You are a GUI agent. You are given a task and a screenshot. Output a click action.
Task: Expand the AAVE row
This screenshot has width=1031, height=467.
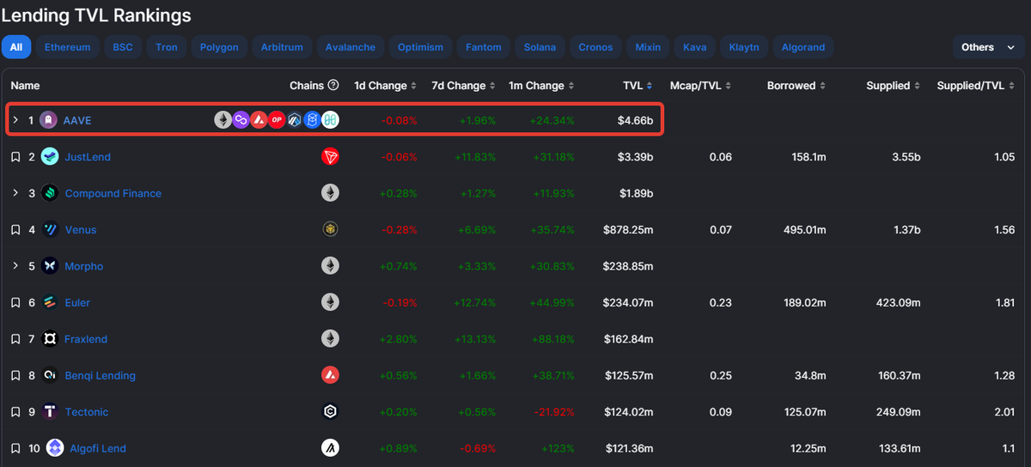(x=15, y=120)
